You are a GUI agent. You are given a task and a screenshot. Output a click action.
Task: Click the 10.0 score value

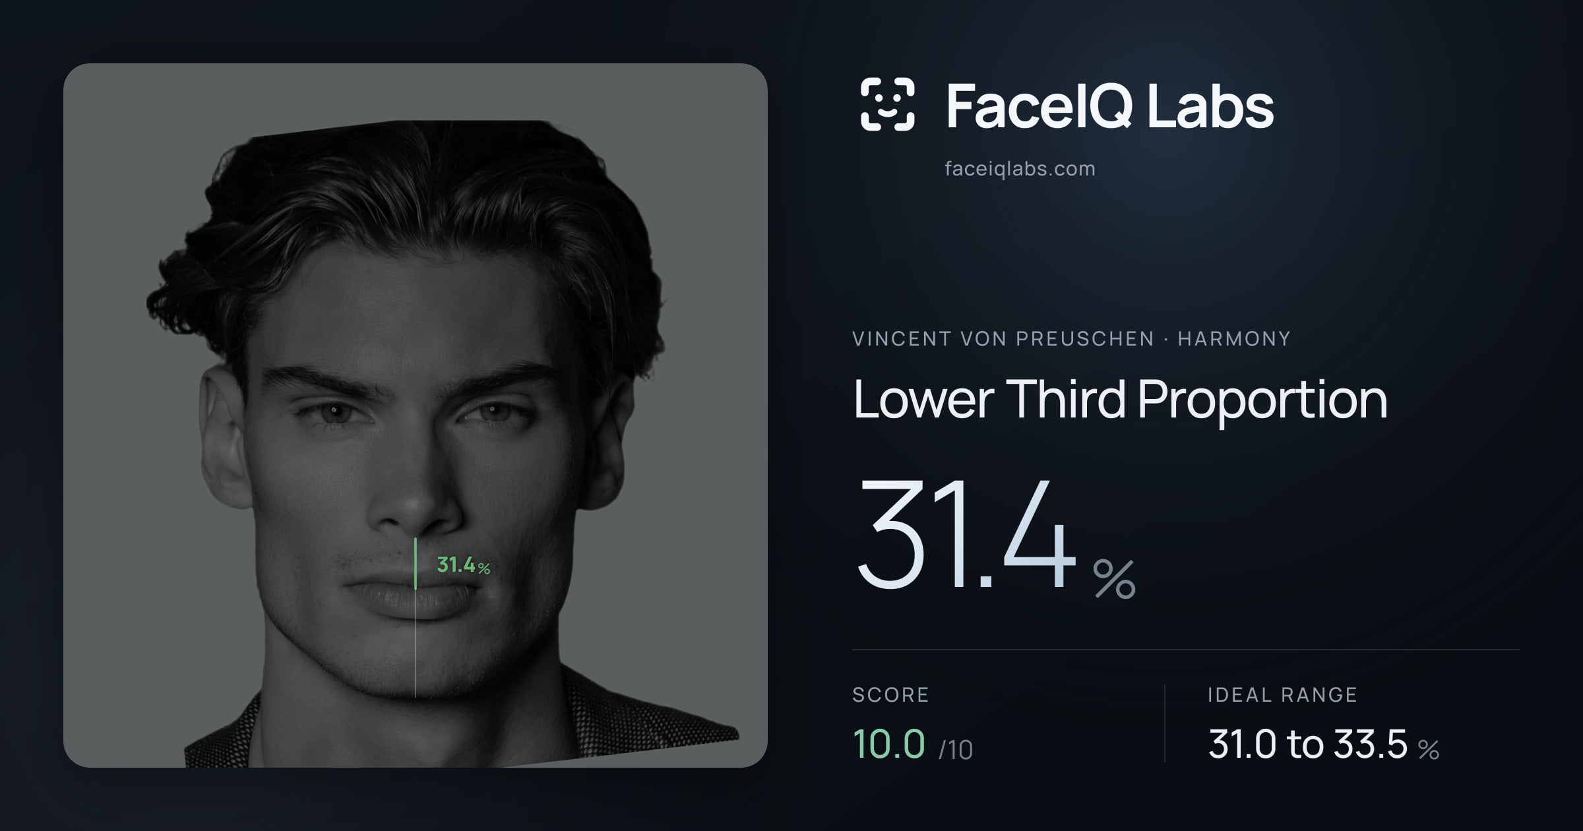click(x=889, y=744)
